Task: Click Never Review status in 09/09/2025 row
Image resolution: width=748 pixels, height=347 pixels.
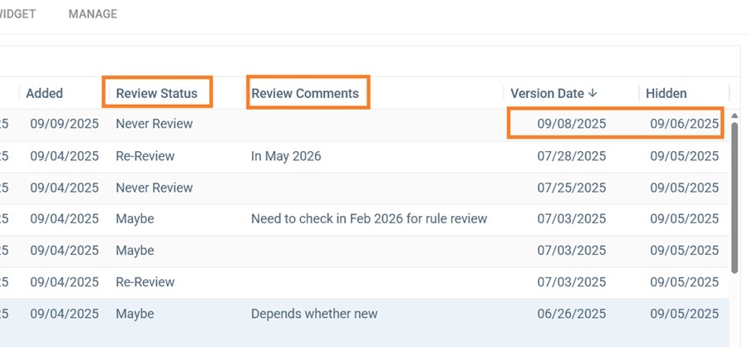Action: click(x=154, y=125)
